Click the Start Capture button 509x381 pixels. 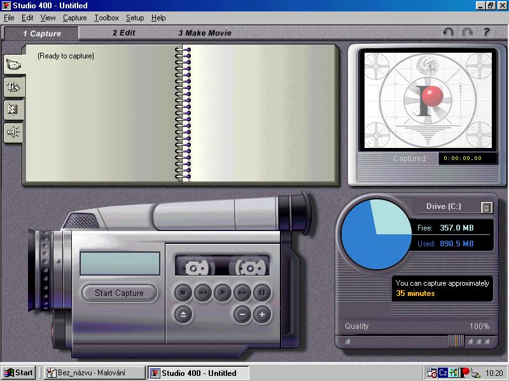click(x=120, y=293)
